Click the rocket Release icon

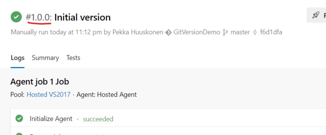click(x=316, y=15)
